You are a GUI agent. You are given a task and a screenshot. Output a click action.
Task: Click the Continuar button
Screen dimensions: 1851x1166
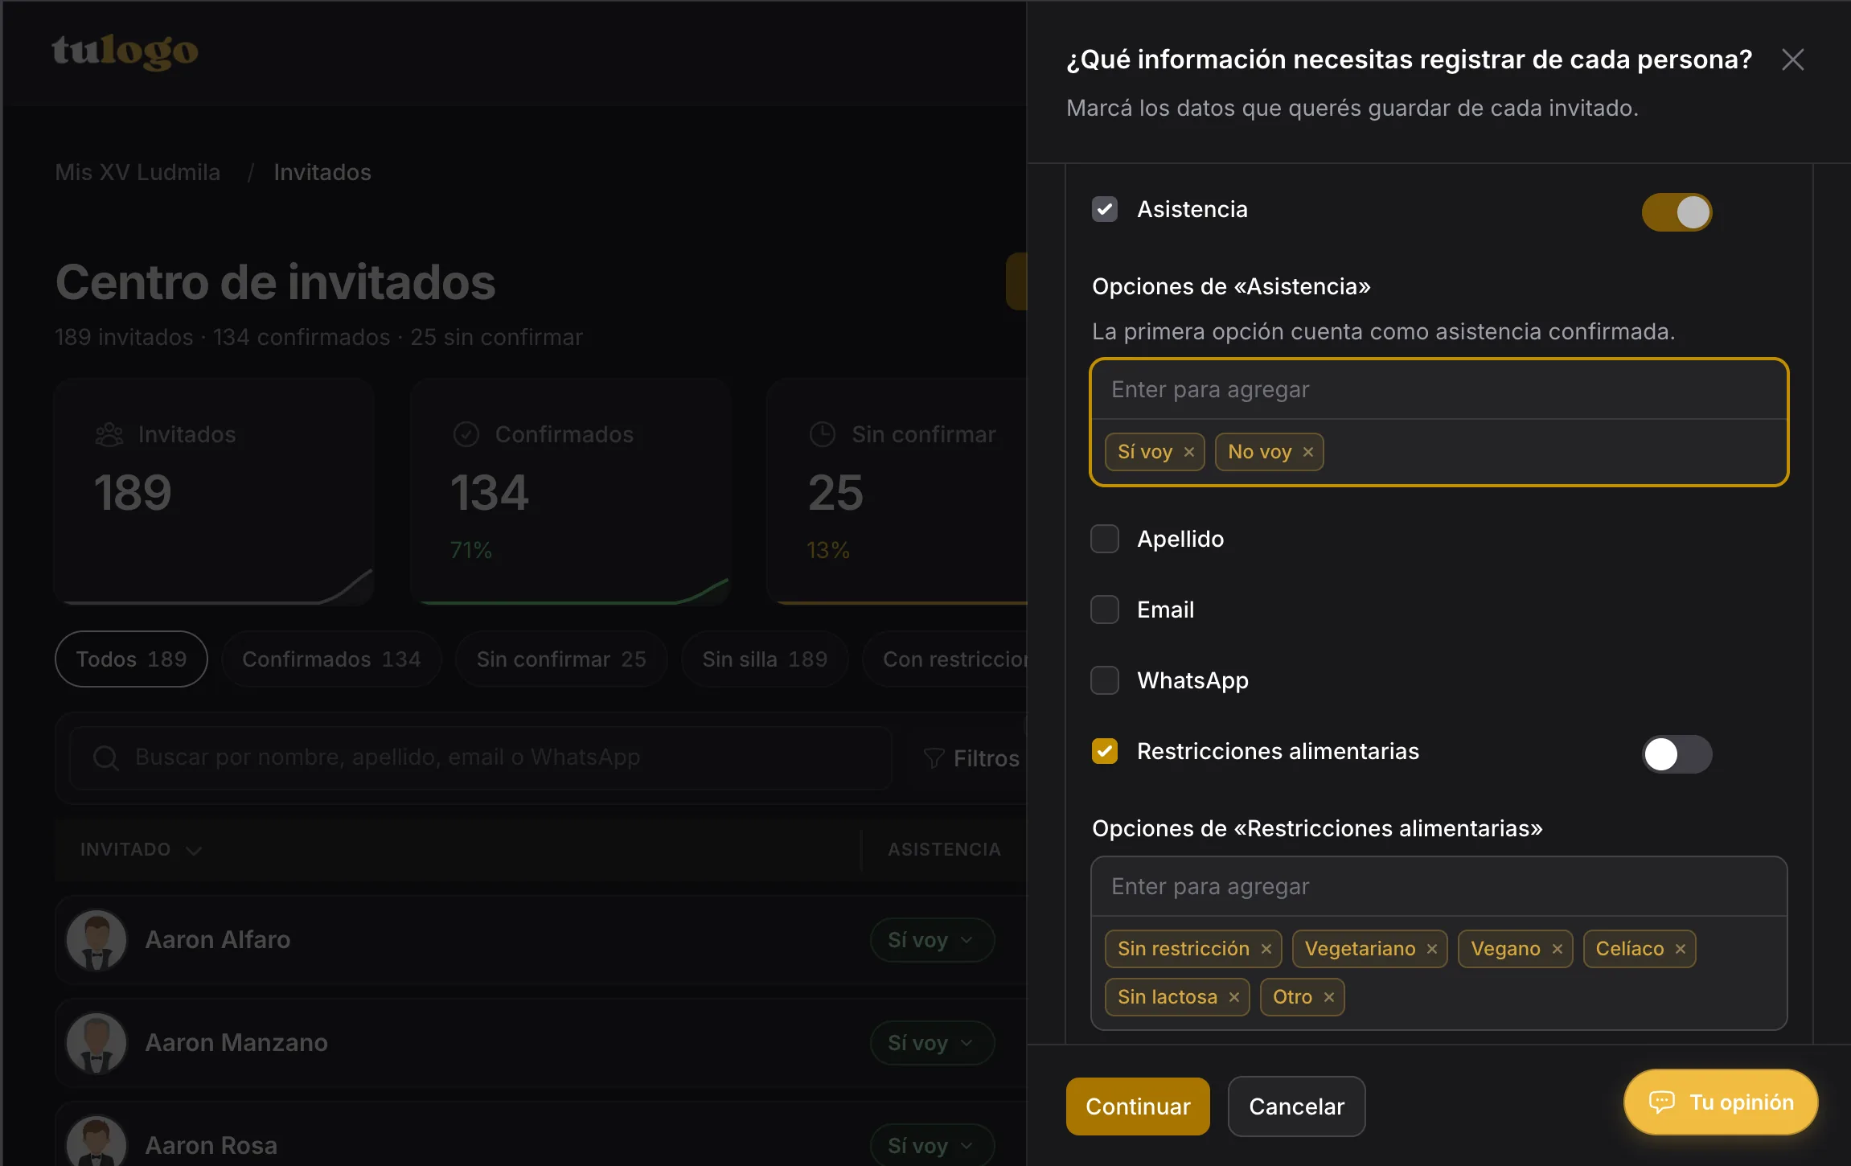[x=1138, y=1106]
